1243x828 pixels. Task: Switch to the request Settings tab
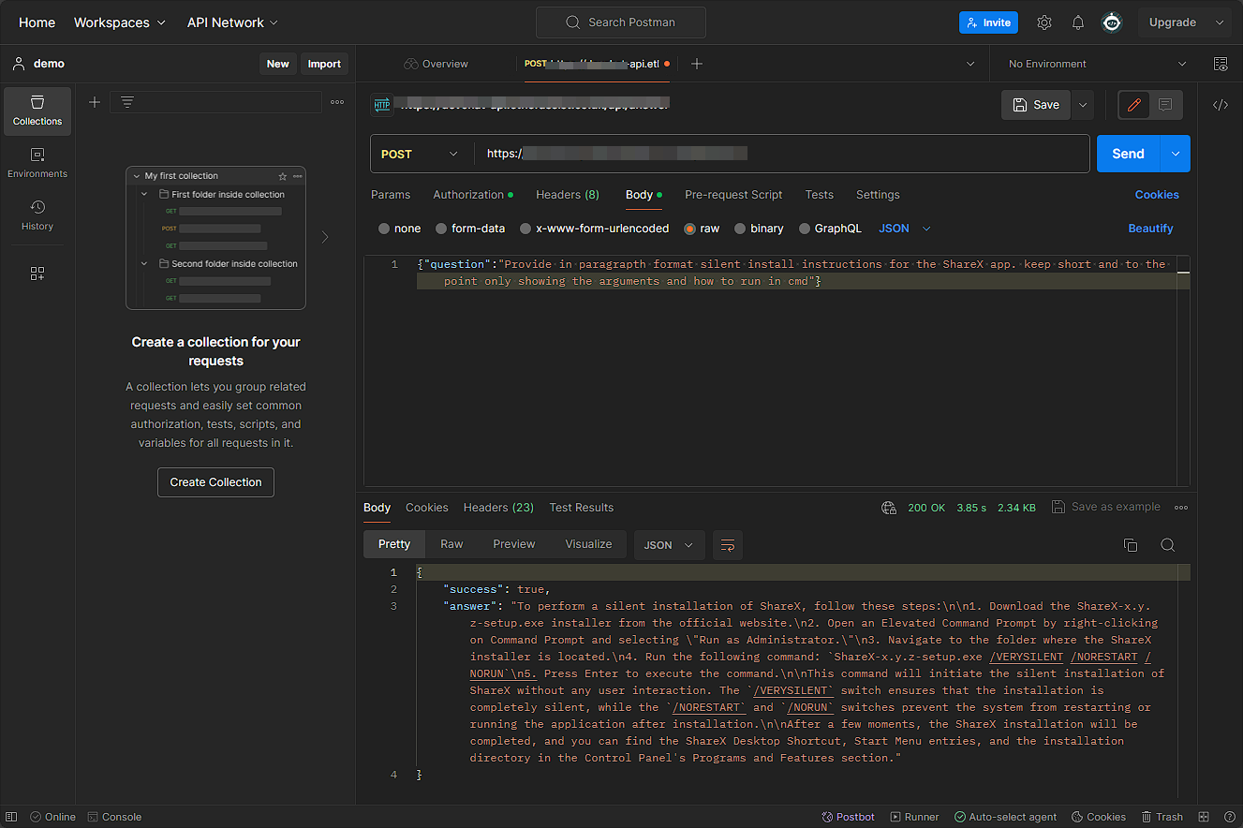pos(878,195)
